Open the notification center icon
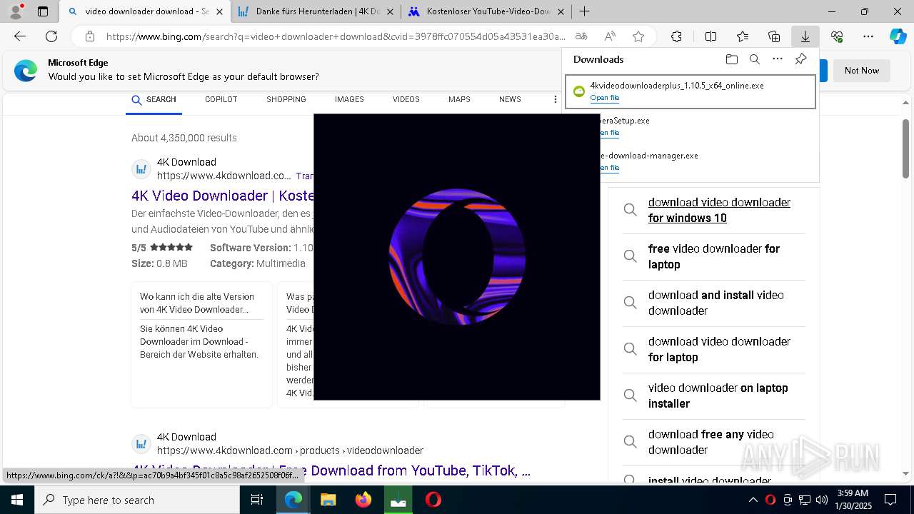 (x=890, y=500)
